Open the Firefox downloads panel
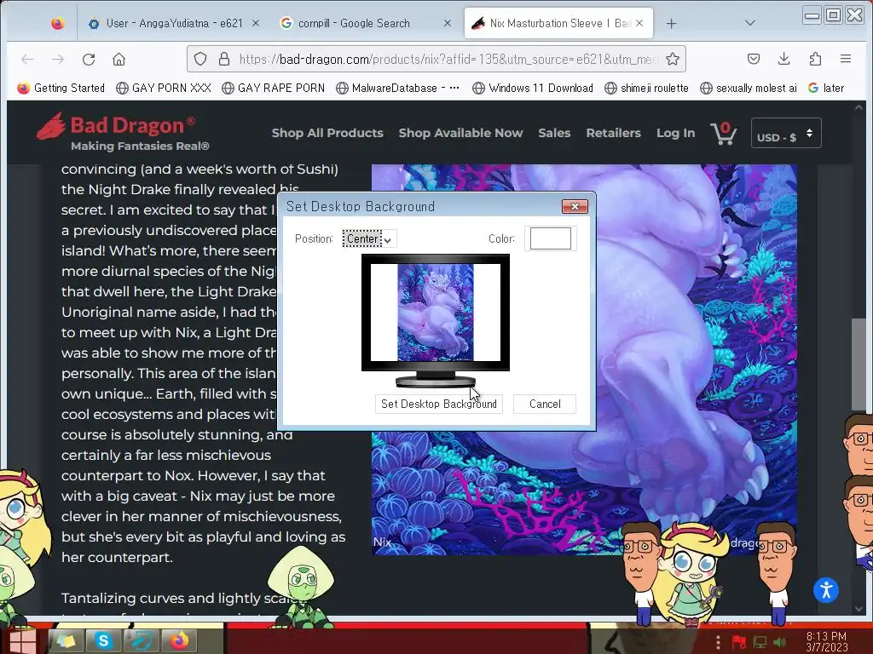The width and height of the screenshot is (873, 654). [x=784, y=59]
